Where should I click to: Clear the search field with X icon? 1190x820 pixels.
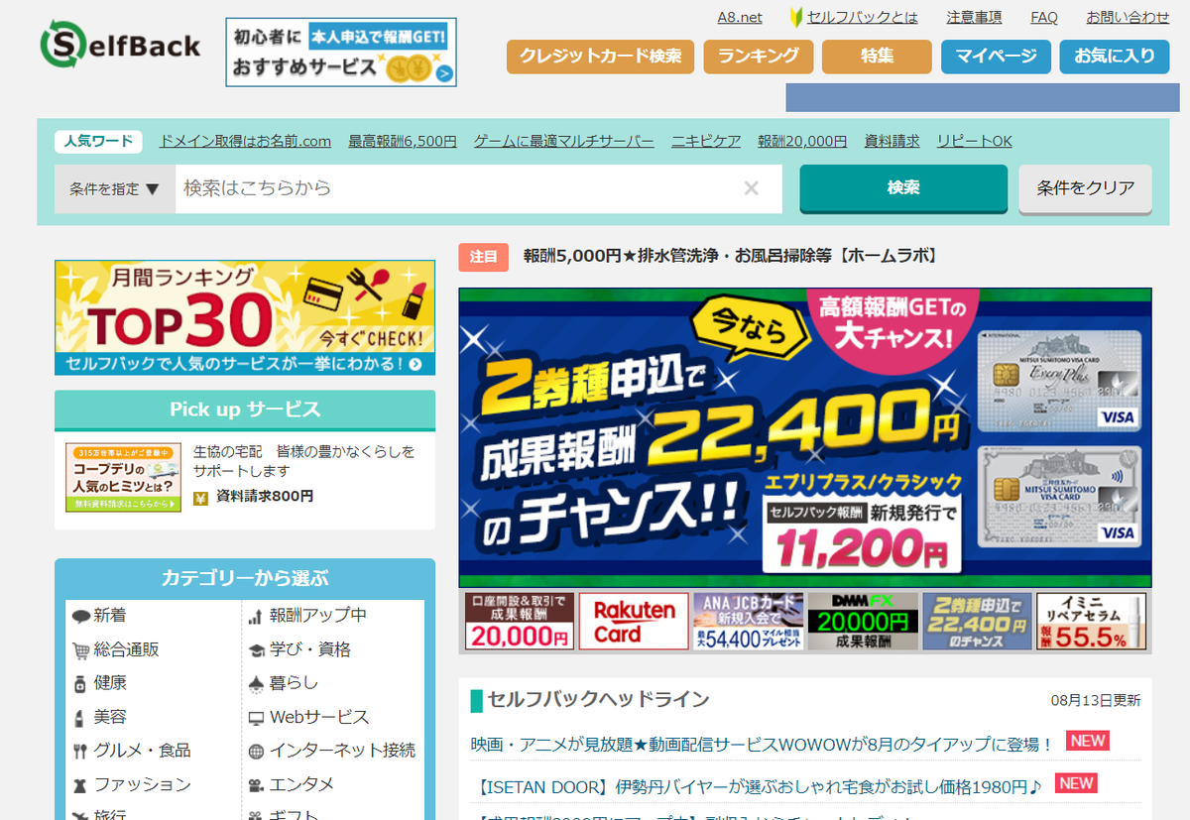[752, 188]
